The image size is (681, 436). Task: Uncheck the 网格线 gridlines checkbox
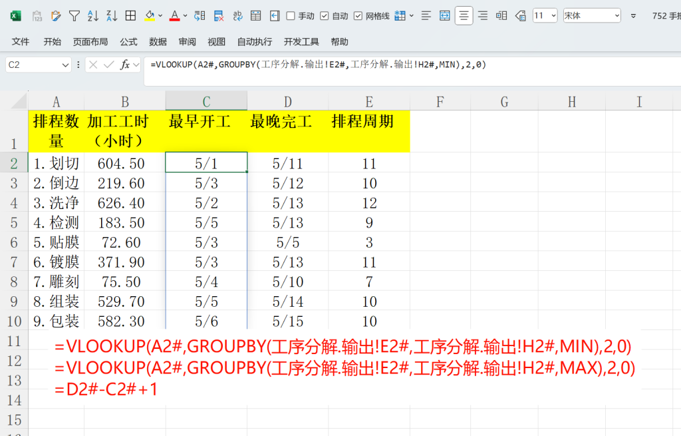pos(358,16)
